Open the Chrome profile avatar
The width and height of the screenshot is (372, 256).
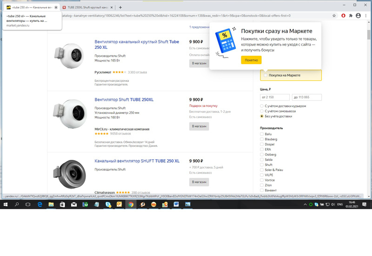click(x=358, y=16)
